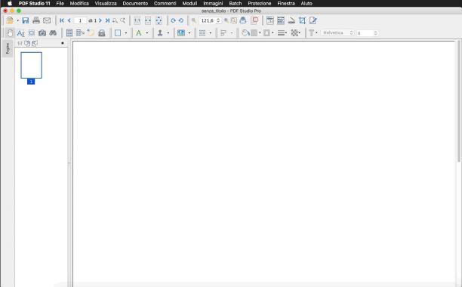
Task: Open the new document dropdown arrow
Action: [x=17, y=20]
